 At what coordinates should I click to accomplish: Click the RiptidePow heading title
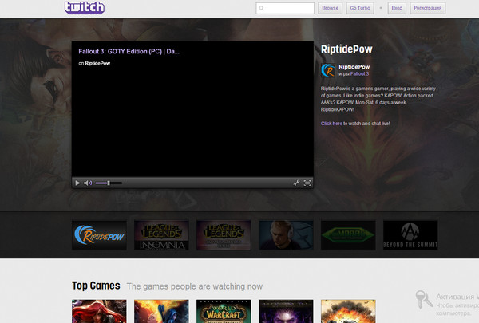coord(346,49)
